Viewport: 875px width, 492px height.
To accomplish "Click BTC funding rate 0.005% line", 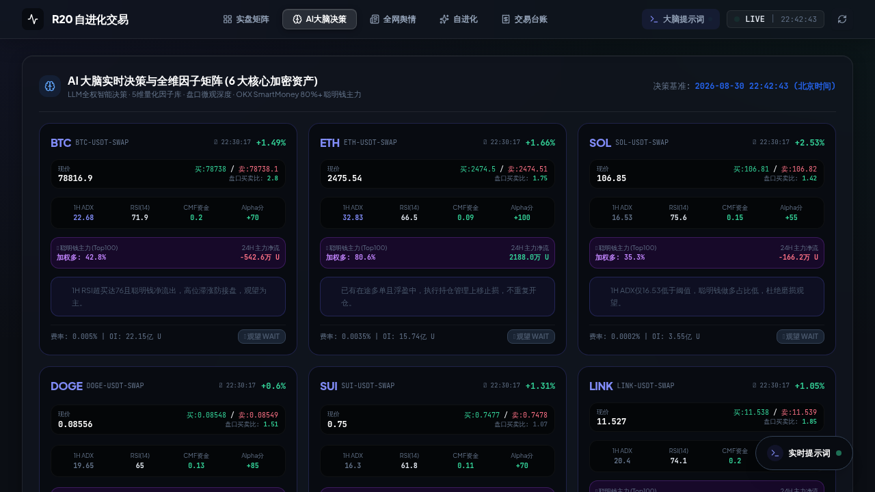I will 106,337.
